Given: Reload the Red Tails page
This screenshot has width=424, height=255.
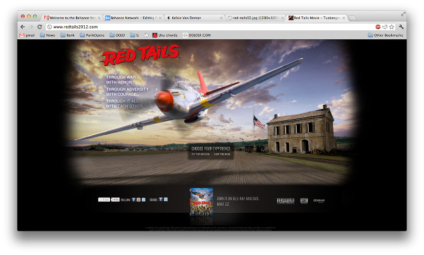Looking at the screenshot, I should pyautogui.click(x=39, y=27).
